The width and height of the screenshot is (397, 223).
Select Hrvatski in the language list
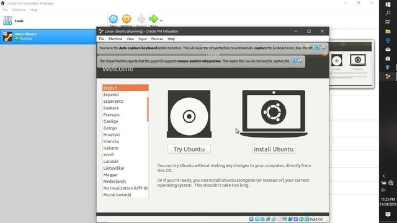click(125, 135)
